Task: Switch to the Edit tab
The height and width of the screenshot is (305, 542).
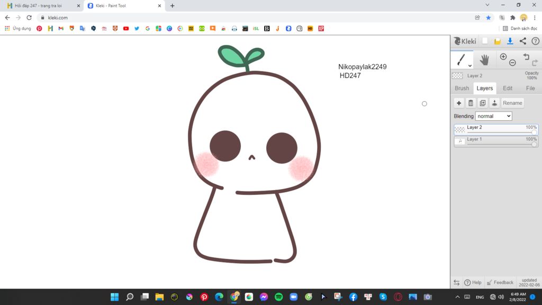Action: coord(508,88)
